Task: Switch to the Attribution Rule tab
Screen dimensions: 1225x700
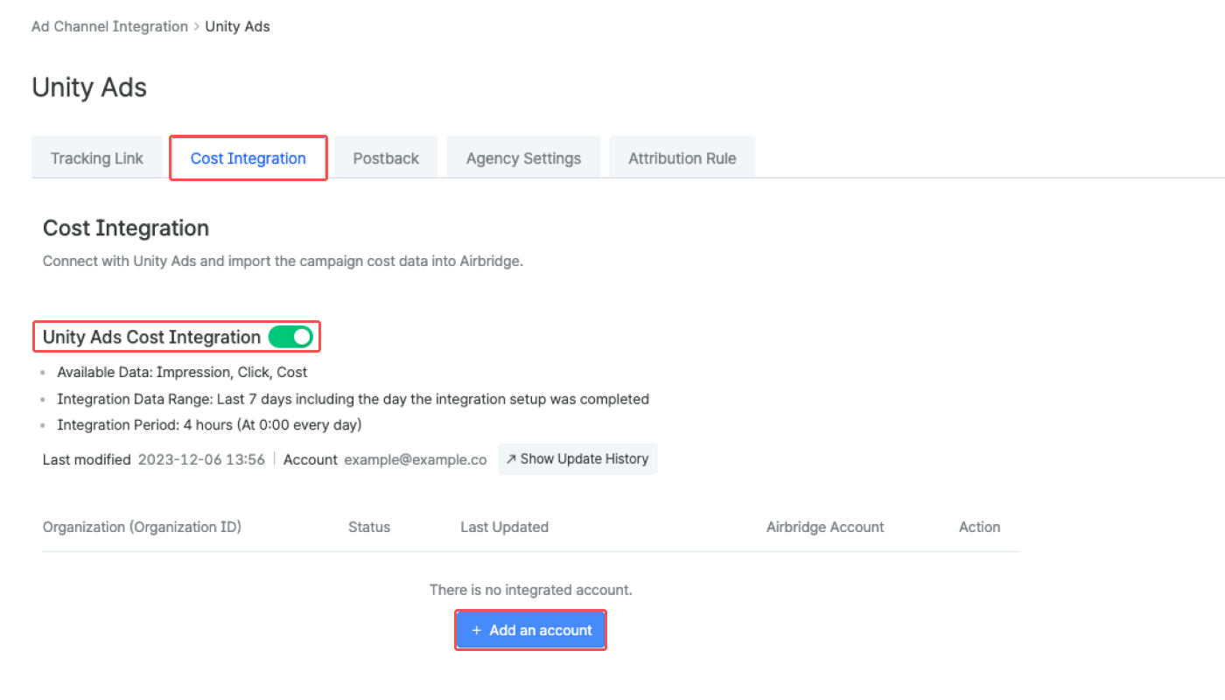Action: coord(682,157)
